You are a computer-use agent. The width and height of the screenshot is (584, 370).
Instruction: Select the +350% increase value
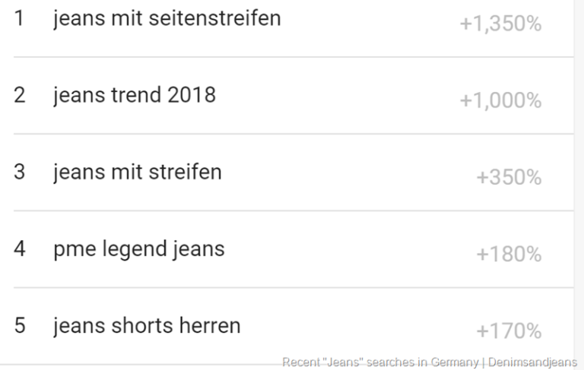tap(509, 178)
